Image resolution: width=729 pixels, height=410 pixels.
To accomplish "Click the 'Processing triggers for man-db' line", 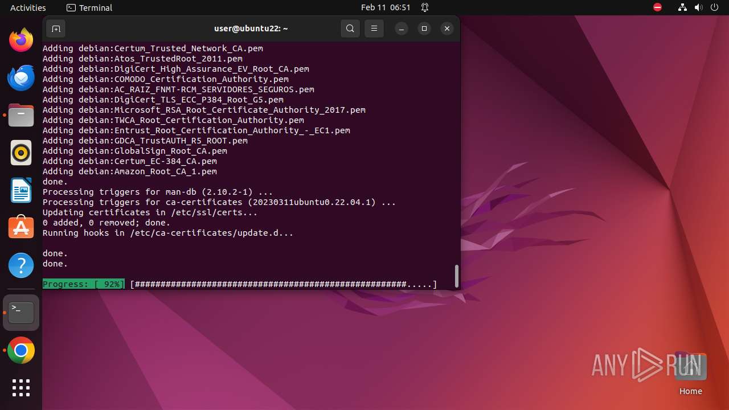I will point(158,192).
